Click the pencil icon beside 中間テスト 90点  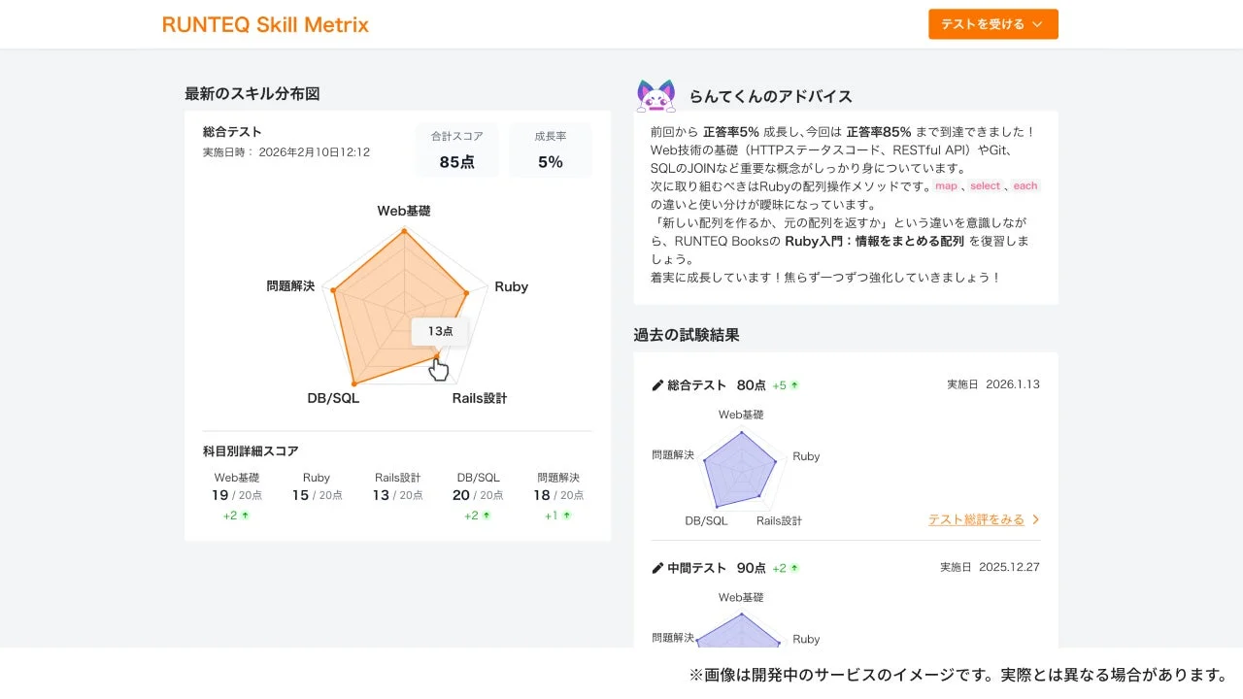pyautogui.click(x=657, y=567)
